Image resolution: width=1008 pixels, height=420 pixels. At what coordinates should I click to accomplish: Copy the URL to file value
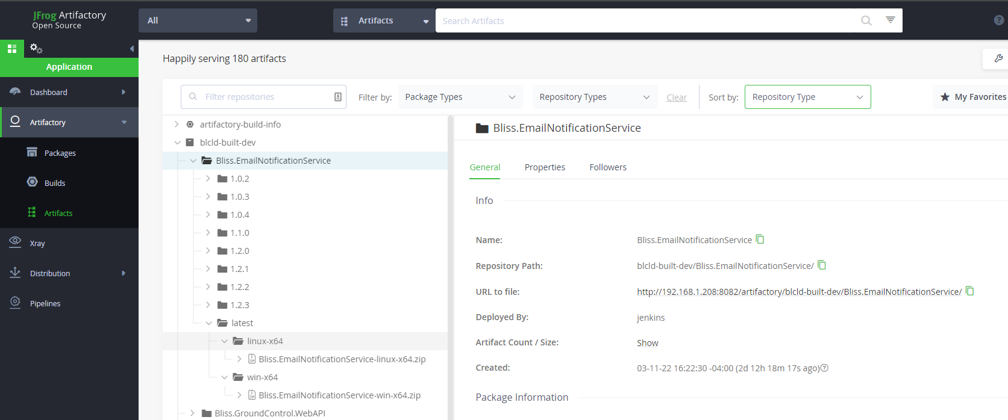click(x=970, y=291)
